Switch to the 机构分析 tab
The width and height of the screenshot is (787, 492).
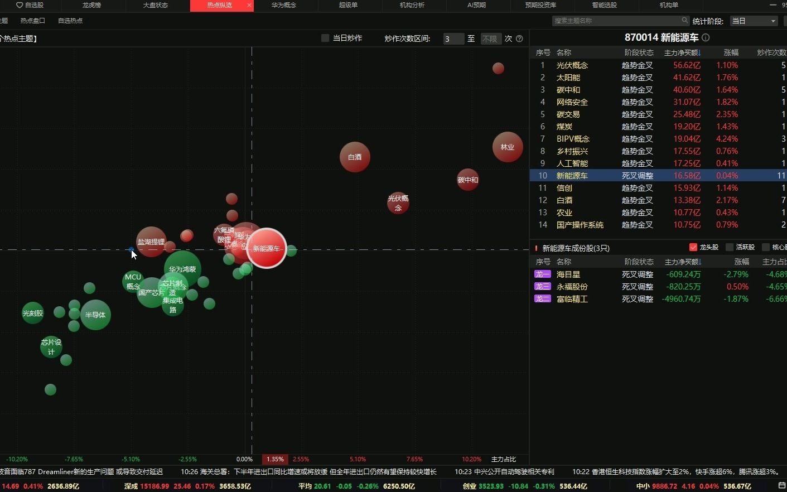412,5
